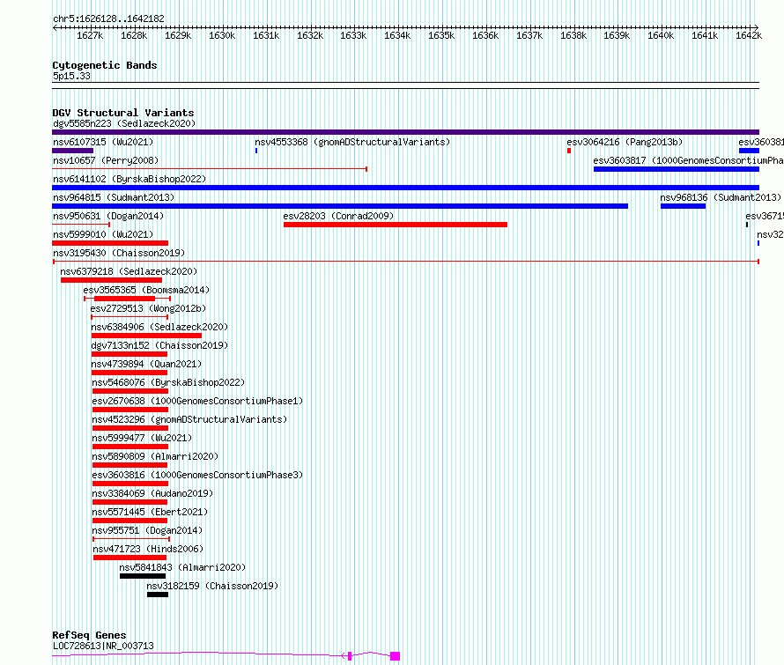Viewport: 784px width, 665px height.
Task: Open dgv7133n152 (Chaisson2019) label
Action: [159, 345]
